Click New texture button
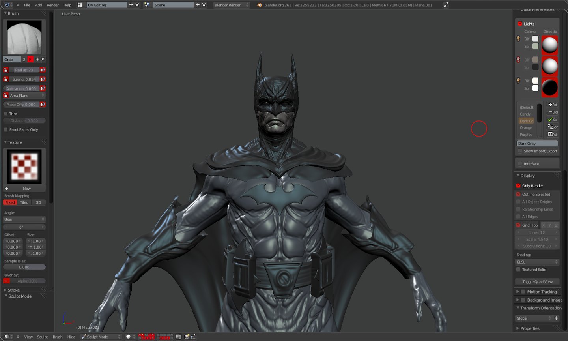 coord(24,189)
